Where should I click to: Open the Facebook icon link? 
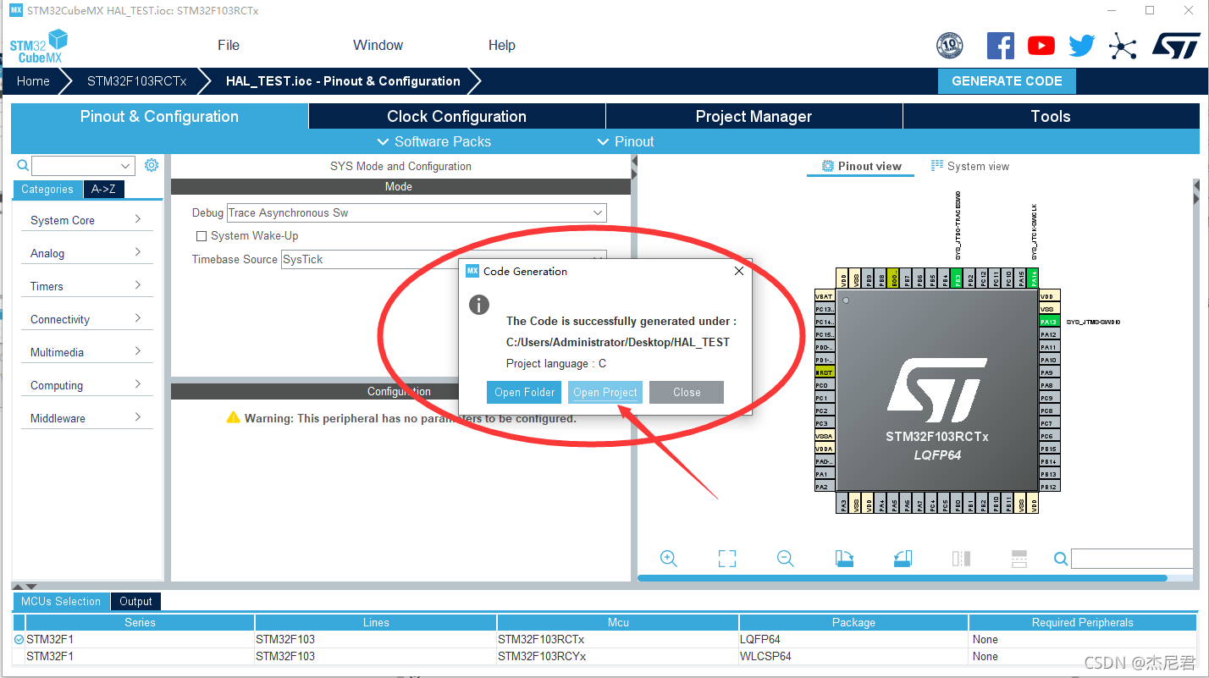pyautogui.click(x=1000, y=46)
